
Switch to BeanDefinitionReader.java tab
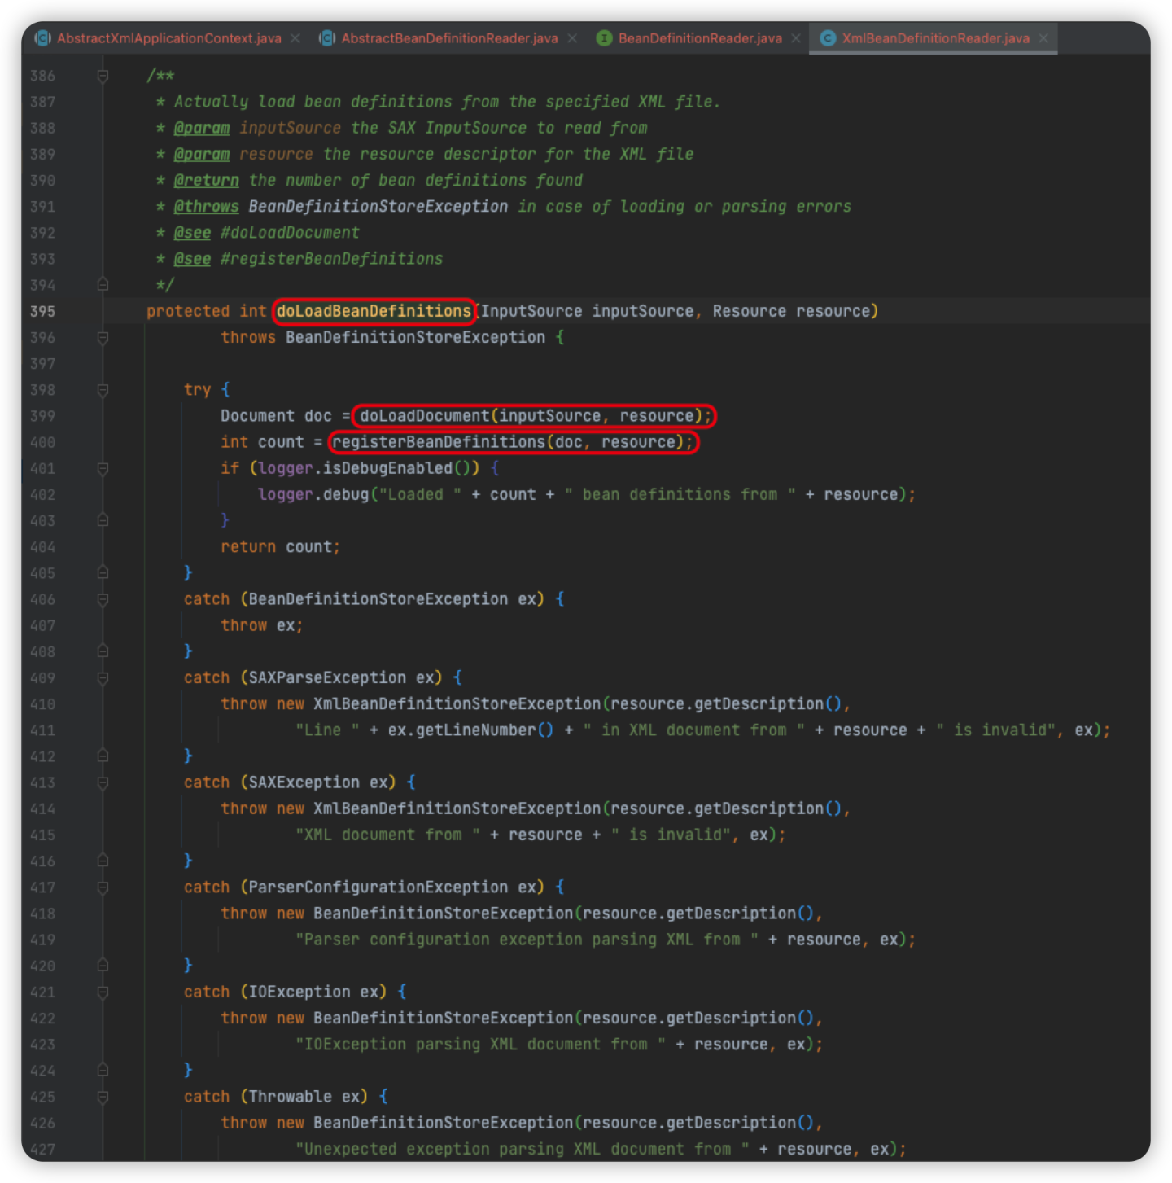(700, 38)
